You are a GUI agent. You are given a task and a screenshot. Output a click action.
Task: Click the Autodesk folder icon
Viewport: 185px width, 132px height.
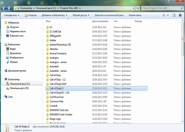[x=47, y=66]
